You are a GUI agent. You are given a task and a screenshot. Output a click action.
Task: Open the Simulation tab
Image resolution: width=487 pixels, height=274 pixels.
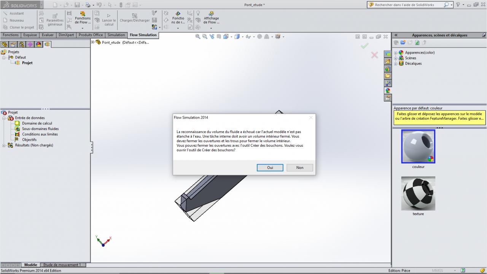(x=116, y=35)
